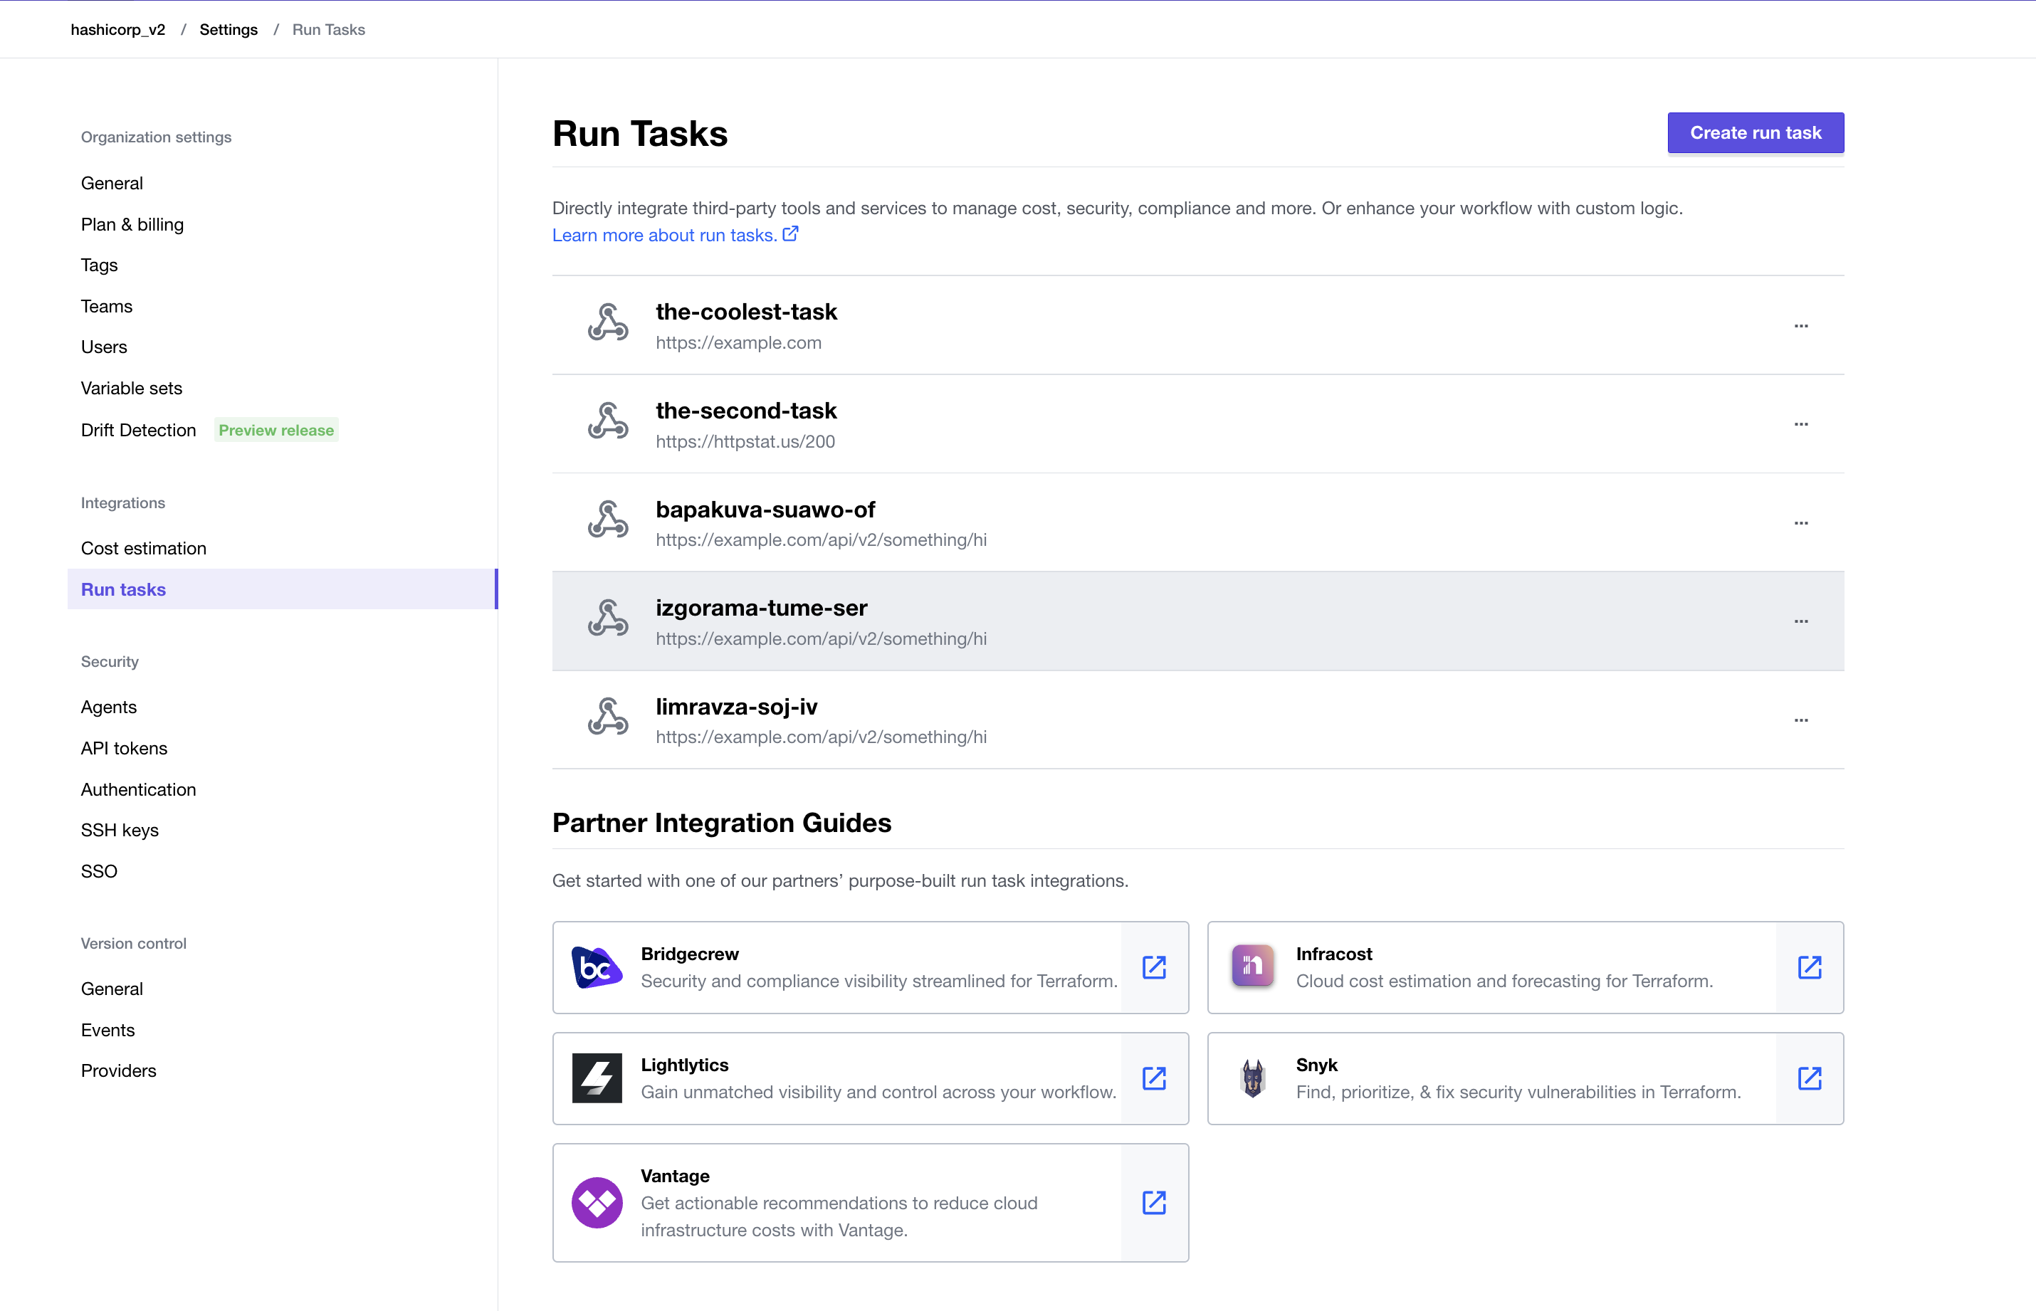Open the ellipsis menu for the-coolest-task
This screenshot has width=2036, height=1311.
point(1801,325)
